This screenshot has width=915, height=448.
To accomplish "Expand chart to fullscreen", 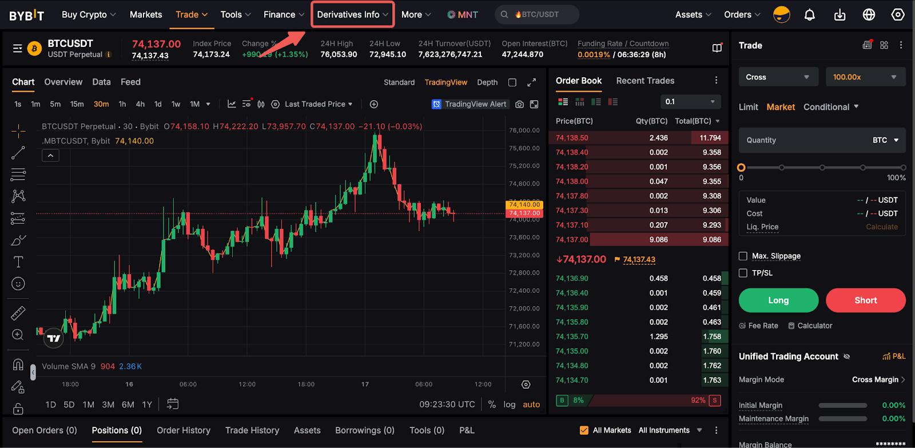I will point(531,82).
